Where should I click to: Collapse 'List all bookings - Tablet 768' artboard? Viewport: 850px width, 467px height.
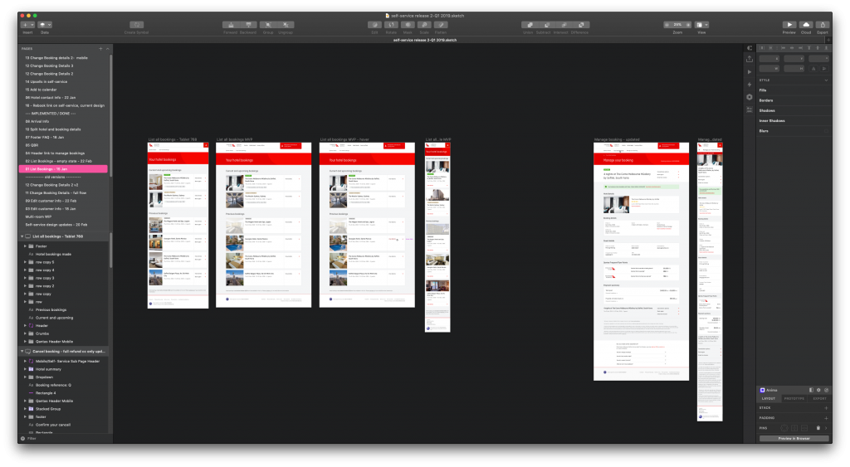22,236
